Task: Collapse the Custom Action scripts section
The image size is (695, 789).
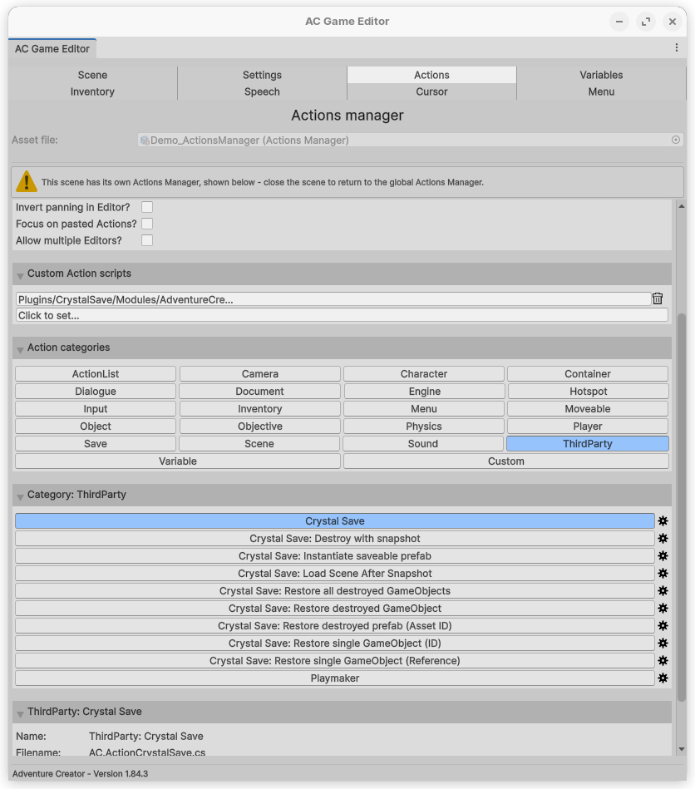Action: pyautogui.click(x=20, y=274)
